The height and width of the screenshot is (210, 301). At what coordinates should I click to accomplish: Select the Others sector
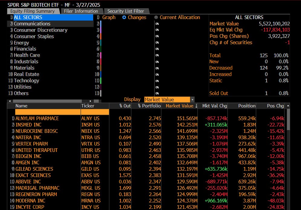(x=50, y=93)
